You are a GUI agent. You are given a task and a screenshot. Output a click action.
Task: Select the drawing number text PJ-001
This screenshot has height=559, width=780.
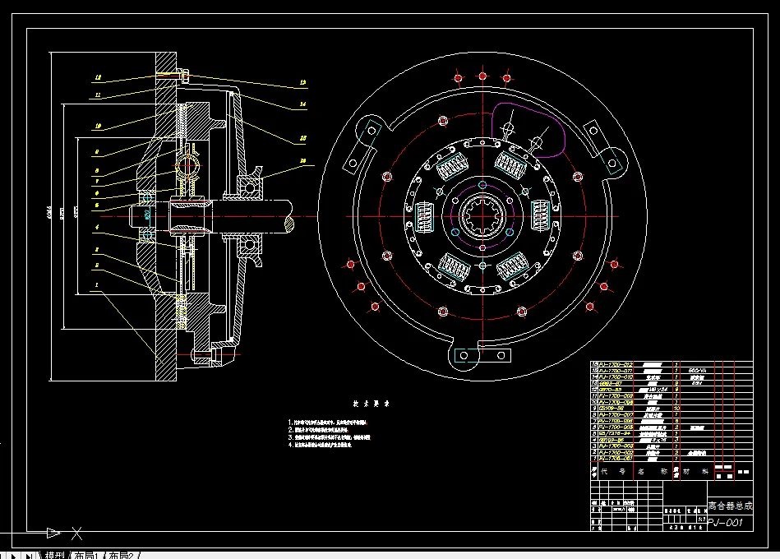coord(725,522)
